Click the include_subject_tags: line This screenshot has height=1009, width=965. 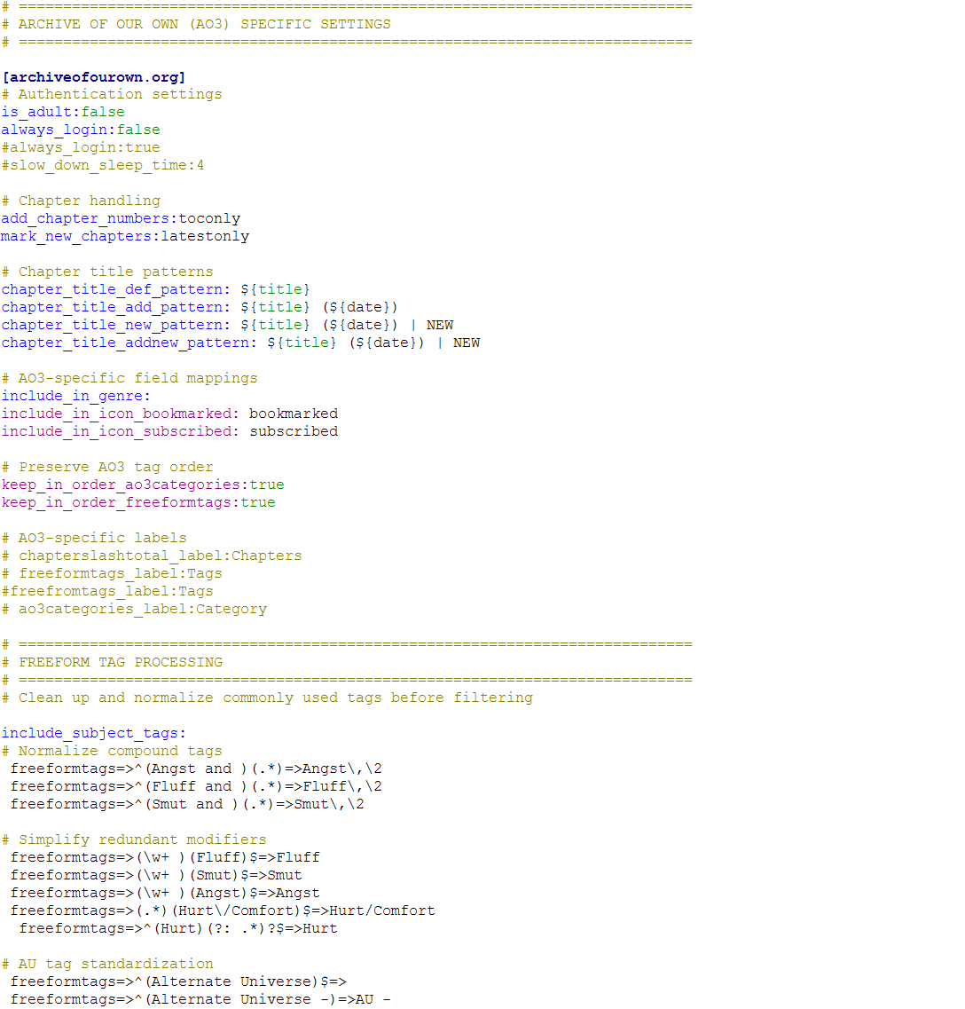pyautogui.click(x=94, y=733)
